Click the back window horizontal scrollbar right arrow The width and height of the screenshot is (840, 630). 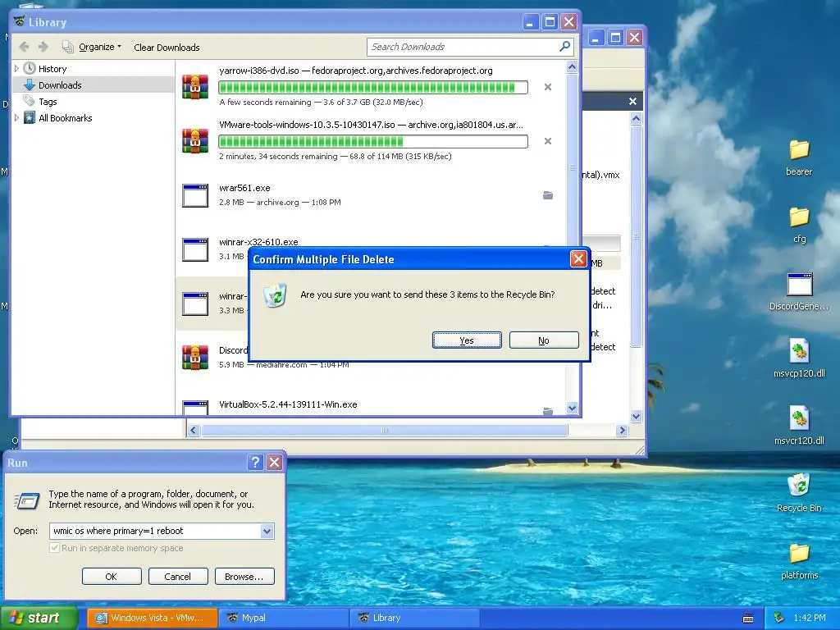tap(622, 430)
